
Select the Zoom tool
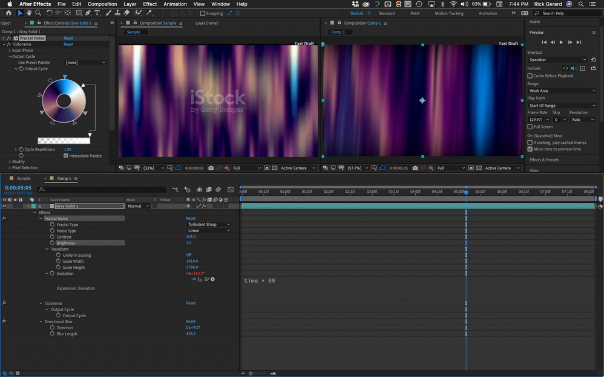point(38,13)
